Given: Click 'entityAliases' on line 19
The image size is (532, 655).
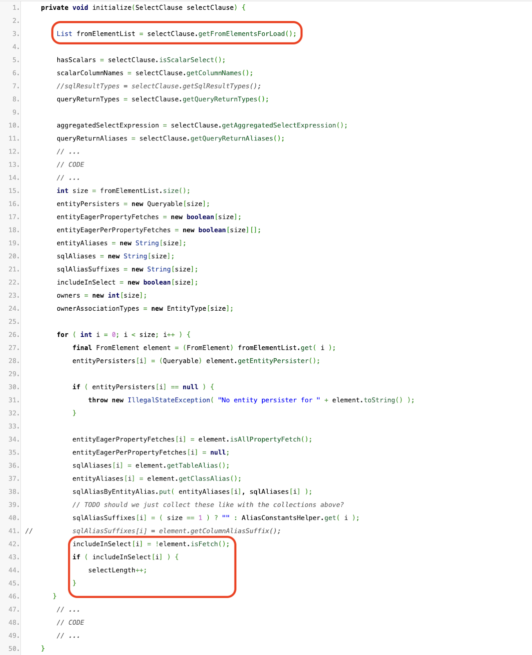Looking at the screenshot, I should click(82, 243).
